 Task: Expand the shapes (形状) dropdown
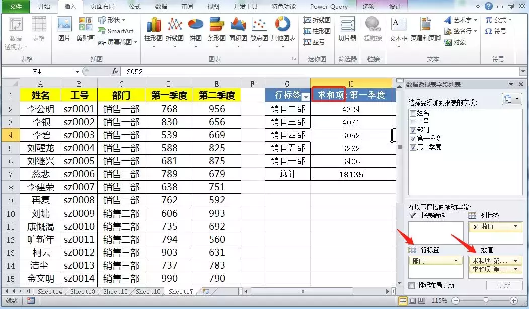tap(112, 20)
